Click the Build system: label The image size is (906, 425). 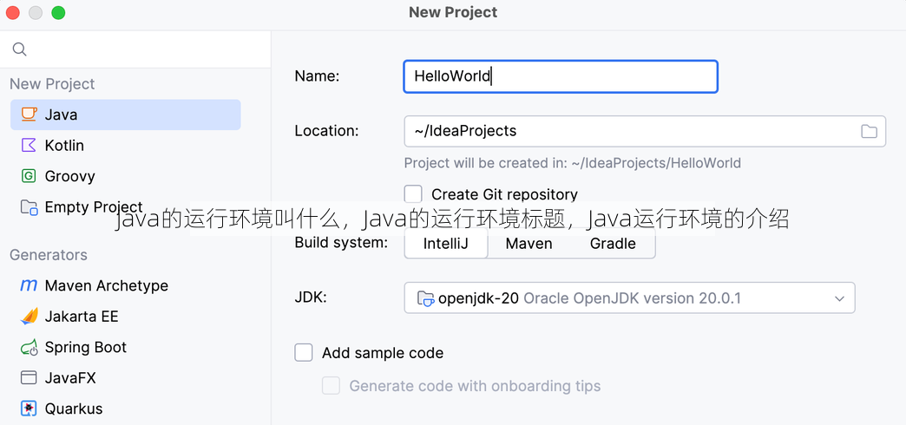341,243
